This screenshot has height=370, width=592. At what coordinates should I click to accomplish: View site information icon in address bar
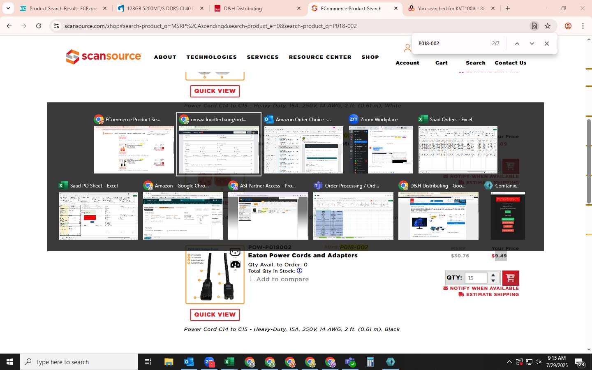point(56,26)
